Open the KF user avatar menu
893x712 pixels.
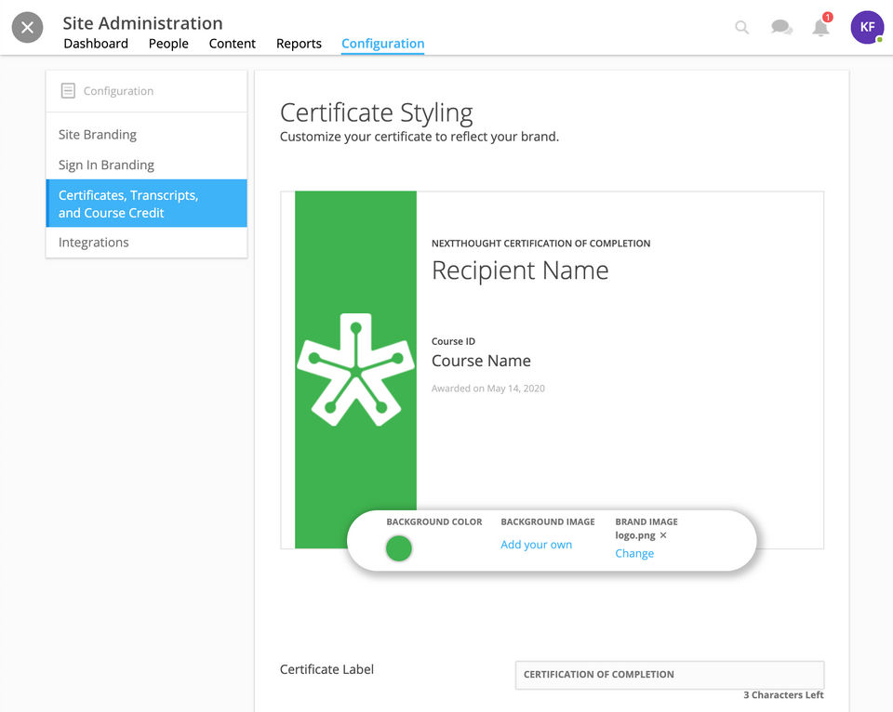[x=867, y=27]
